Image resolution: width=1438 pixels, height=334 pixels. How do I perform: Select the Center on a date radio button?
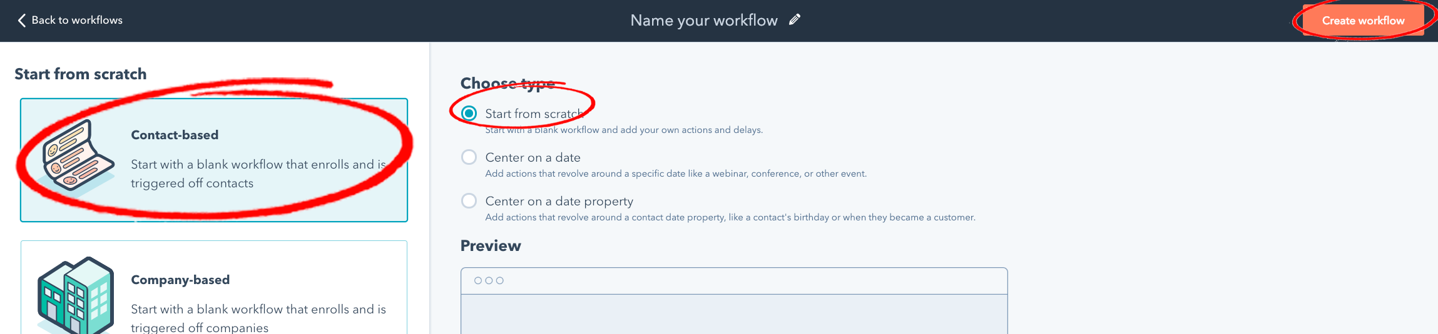[469, 157]
